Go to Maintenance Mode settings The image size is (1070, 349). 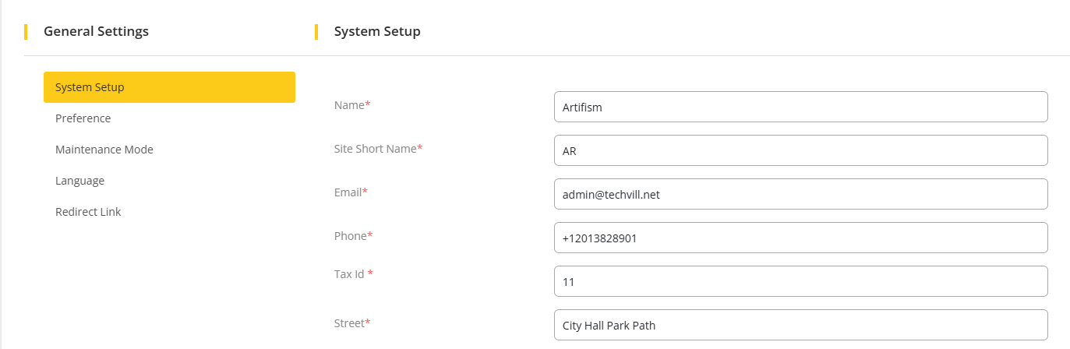tap(104, 150)
